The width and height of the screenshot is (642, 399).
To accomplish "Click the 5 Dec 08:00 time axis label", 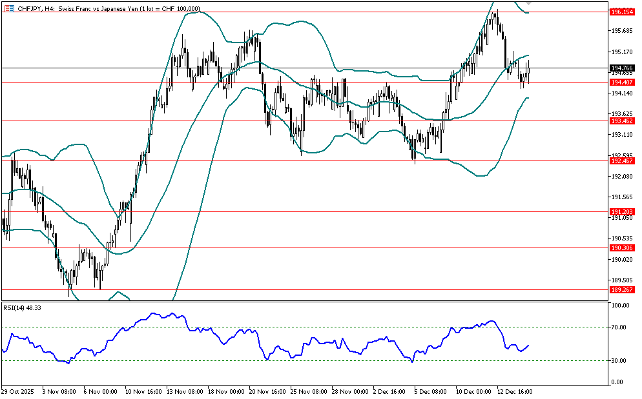I will (430, 391).
